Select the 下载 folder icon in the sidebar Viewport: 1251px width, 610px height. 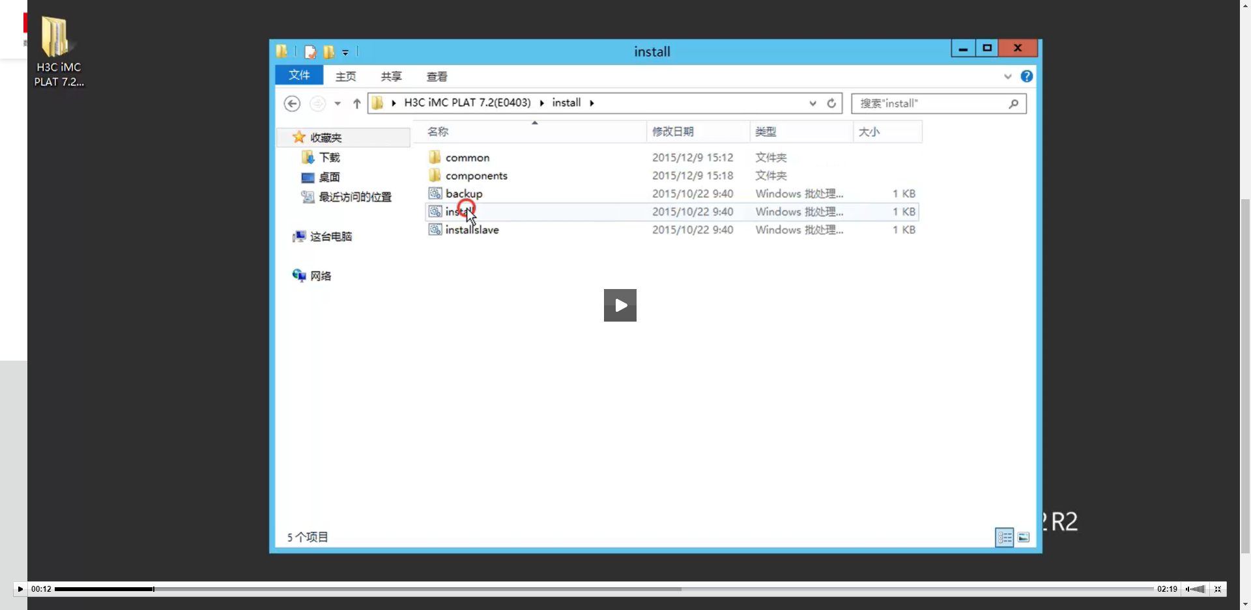point(308,158)
